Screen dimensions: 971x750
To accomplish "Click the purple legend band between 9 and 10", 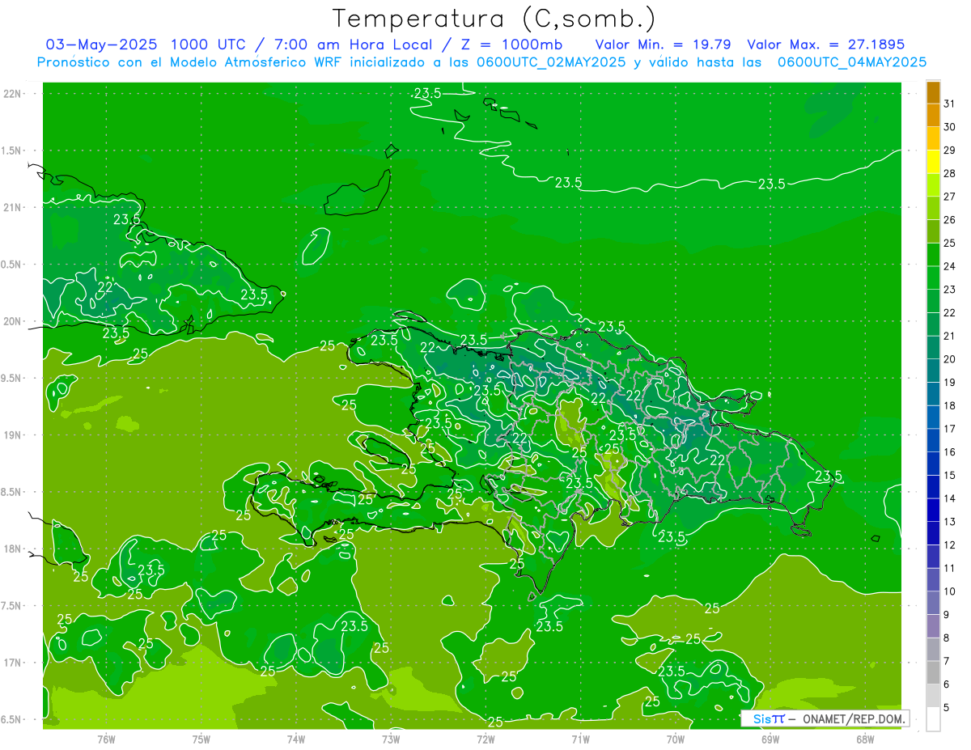I will (933, 604).
